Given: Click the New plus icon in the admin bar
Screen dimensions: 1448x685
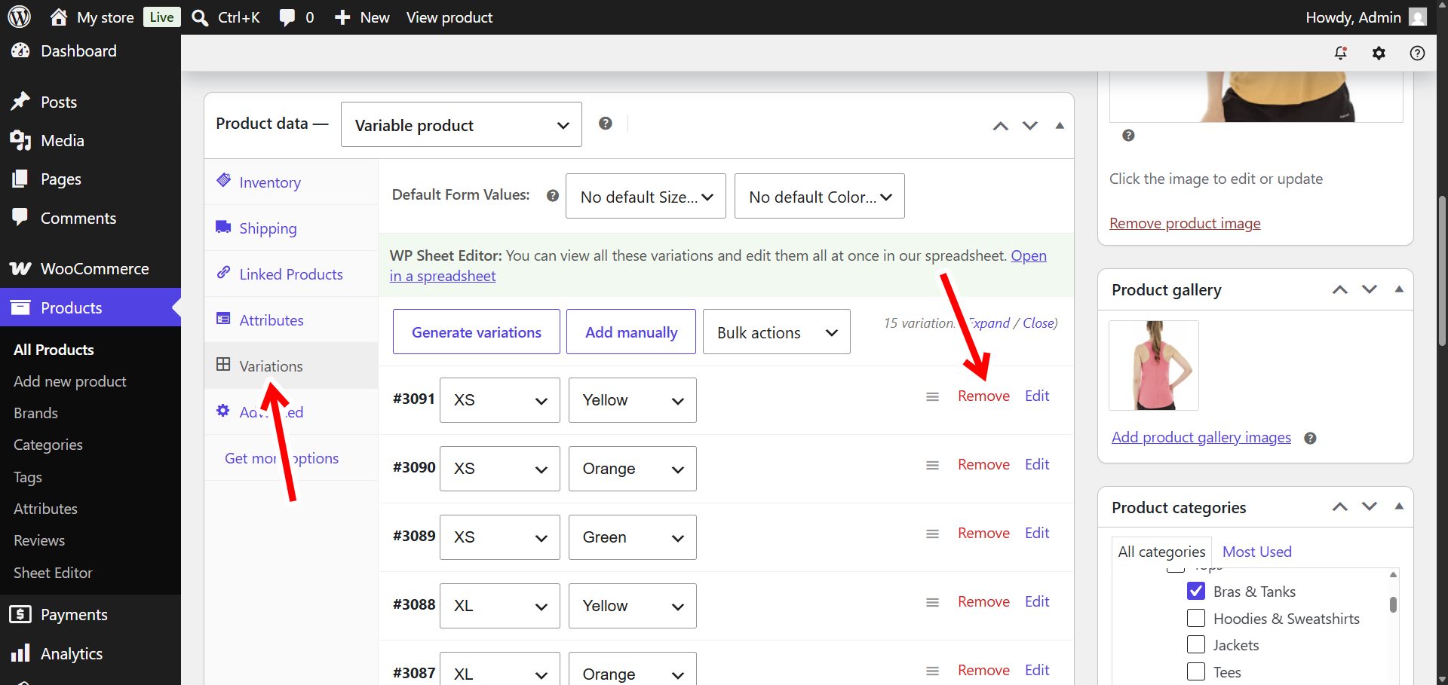Looking at the screenshot, I should pyautogui.click(x=342, y=17).
